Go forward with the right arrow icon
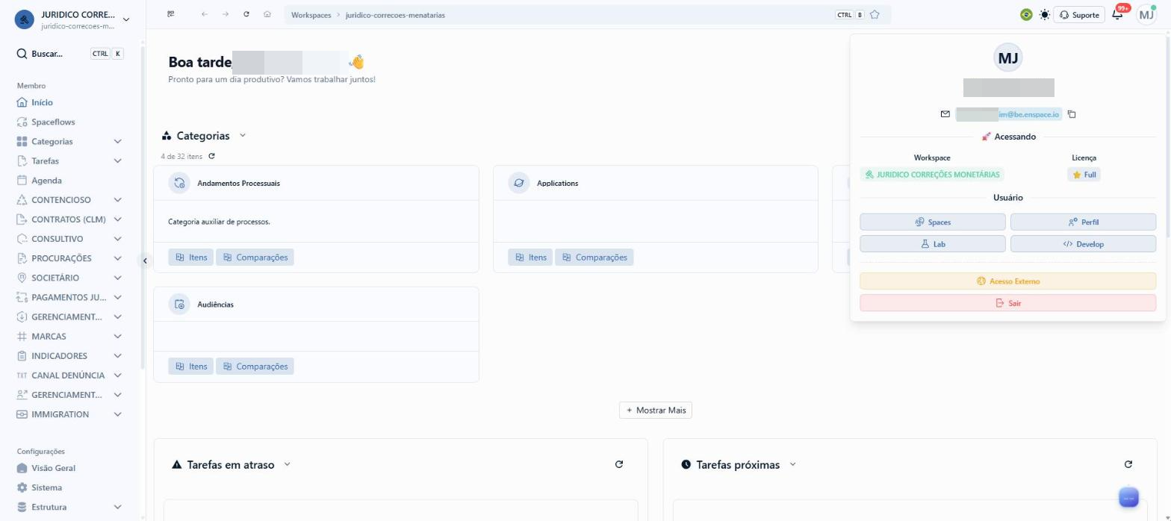The image size is (1171, 521). [x=226, y=14]
